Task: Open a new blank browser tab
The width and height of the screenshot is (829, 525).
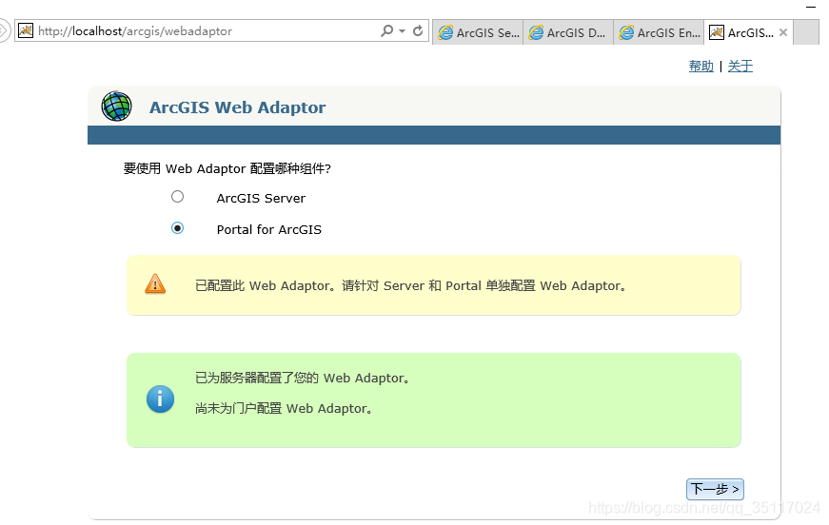Action: pyautogui.click(x=806, y=32)
